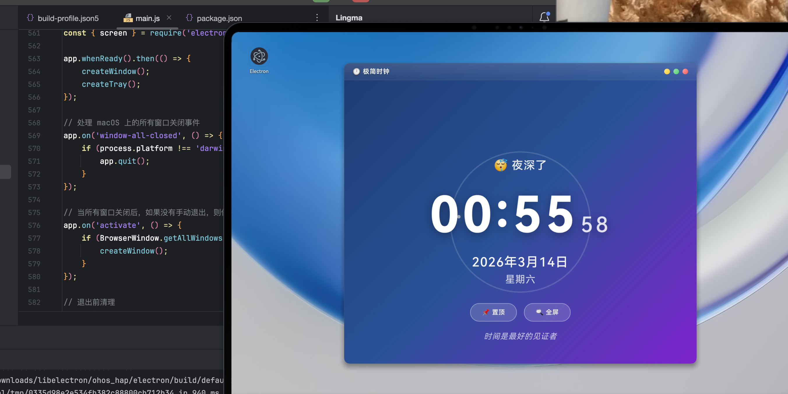Click the Electron desktop icon

click(x=259, y=57)
